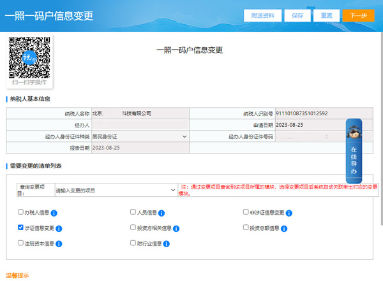
Task: Check the 投资总额信息 checkbox
Action: pos(246,227)
